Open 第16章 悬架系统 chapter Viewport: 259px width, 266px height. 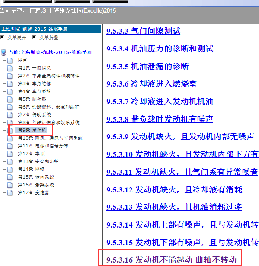coord(36,185)
